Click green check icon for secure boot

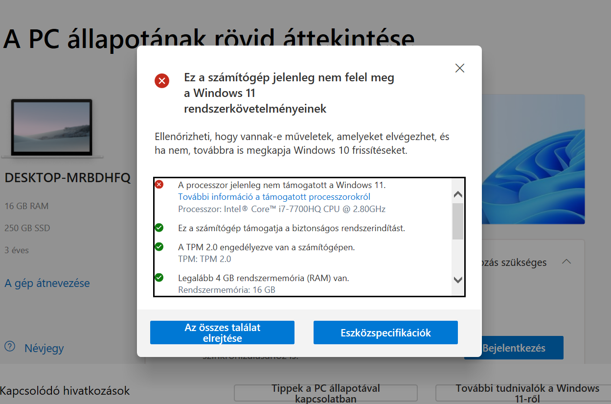(x=159, y=228)
